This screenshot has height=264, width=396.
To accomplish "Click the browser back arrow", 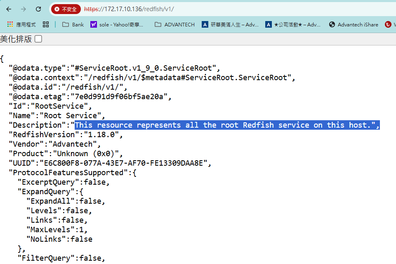I will tap(9, 9).
